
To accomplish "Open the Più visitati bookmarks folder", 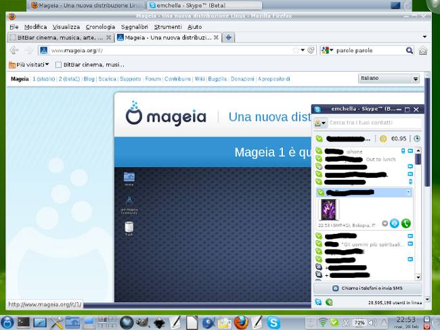I will pos(28,65).
